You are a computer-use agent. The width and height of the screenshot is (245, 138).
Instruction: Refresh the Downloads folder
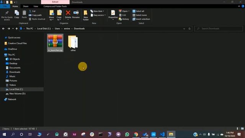(189, 29)
